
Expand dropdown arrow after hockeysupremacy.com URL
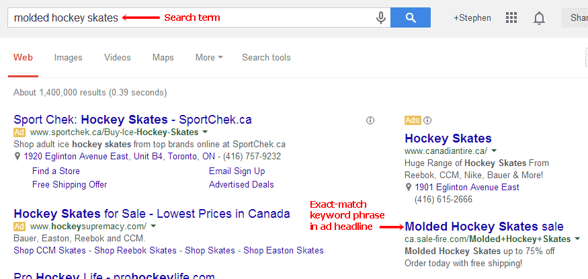153,227
